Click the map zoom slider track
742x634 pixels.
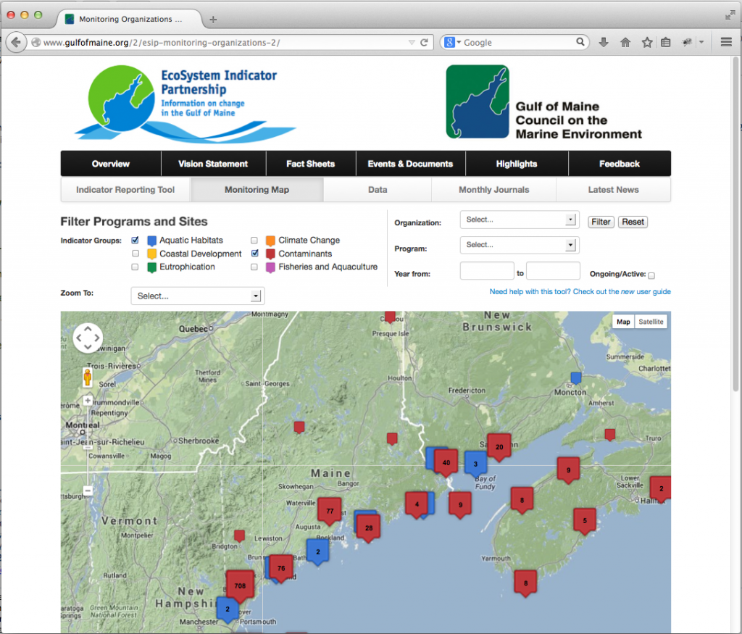point(88,446)
